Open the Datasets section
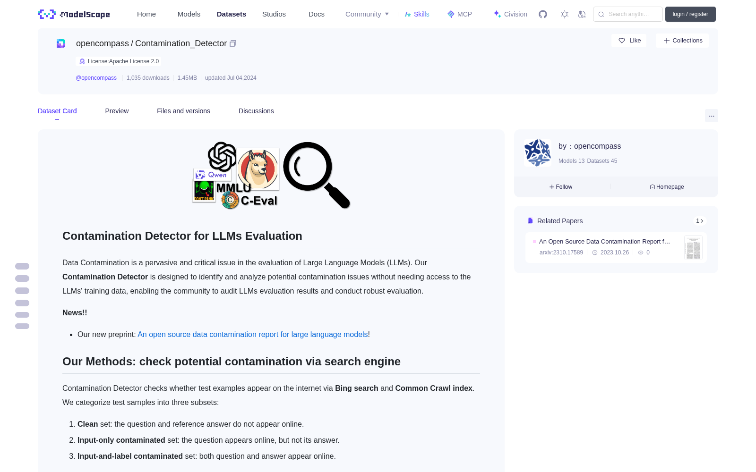Viewport: 756px width, 472px height. tap(232, 14)
